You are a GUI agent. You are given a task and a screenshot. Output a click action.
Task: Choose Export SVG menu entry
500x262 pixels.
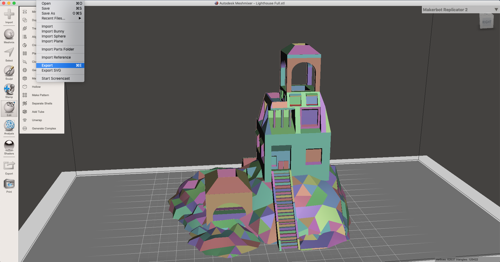pos(60,70)
